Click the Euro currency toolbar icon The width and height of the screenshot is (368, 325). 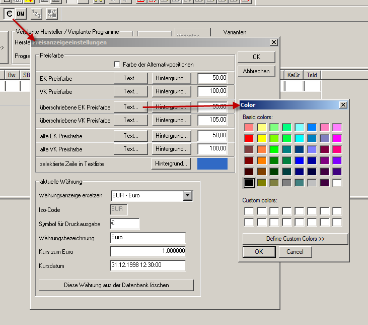[9, 14]
